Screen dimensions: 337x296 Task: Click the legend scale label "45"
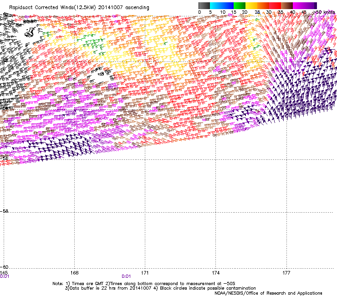[304, 12]
